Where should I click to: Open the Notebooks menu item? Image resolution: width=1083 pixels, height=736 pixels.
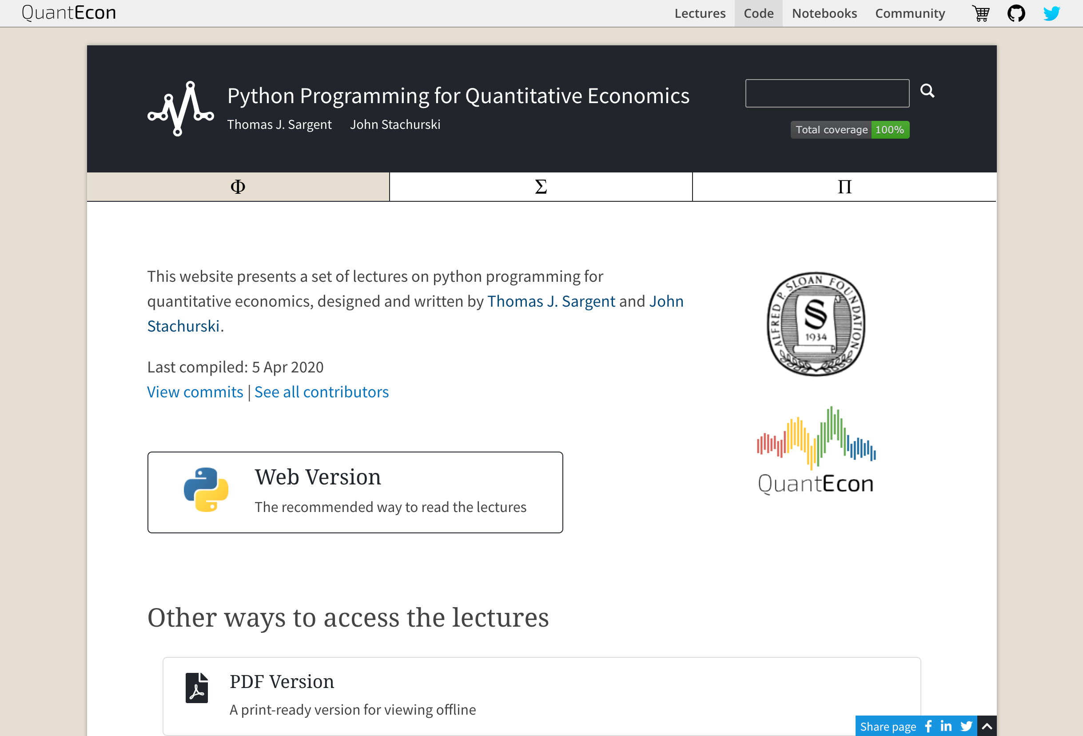pyautogui.click(x=824, y=13)
